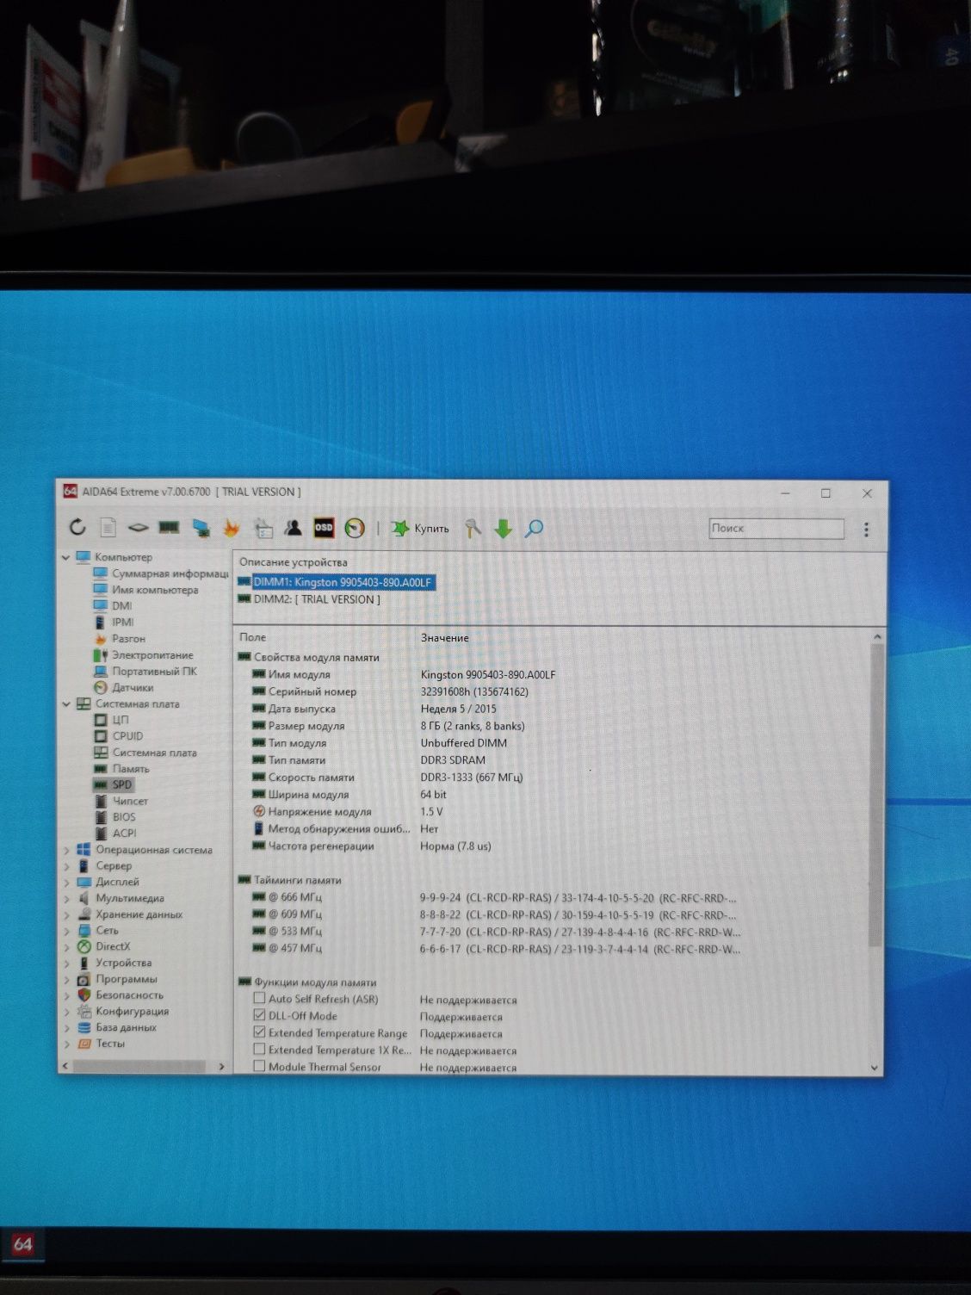The height and width of the screenshot is (1295, 971).
Task: Collapse the Компьютер tree node
Action: point(66,557)
